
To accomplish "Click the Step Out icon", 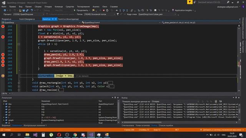I will tap(127, 10).
